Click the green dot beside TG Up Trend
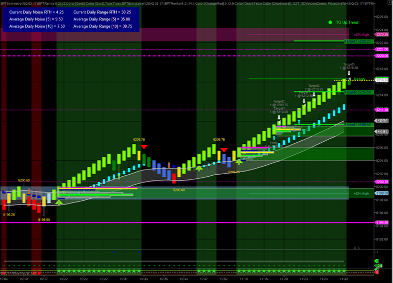393x283 pixels. [330, 22]
